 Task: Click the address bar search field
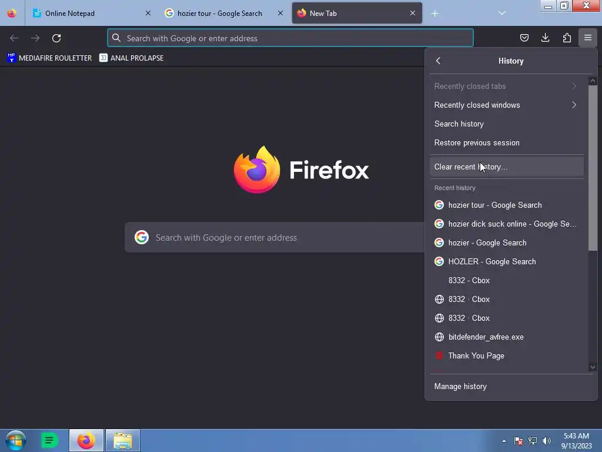pos(290,38)
